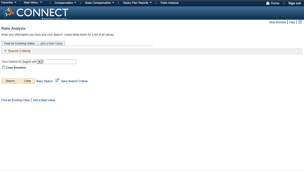Image resolution: width=304 pixels, height=171 pixels.
Task: Click the Home text link
Action: pos(275,3)
